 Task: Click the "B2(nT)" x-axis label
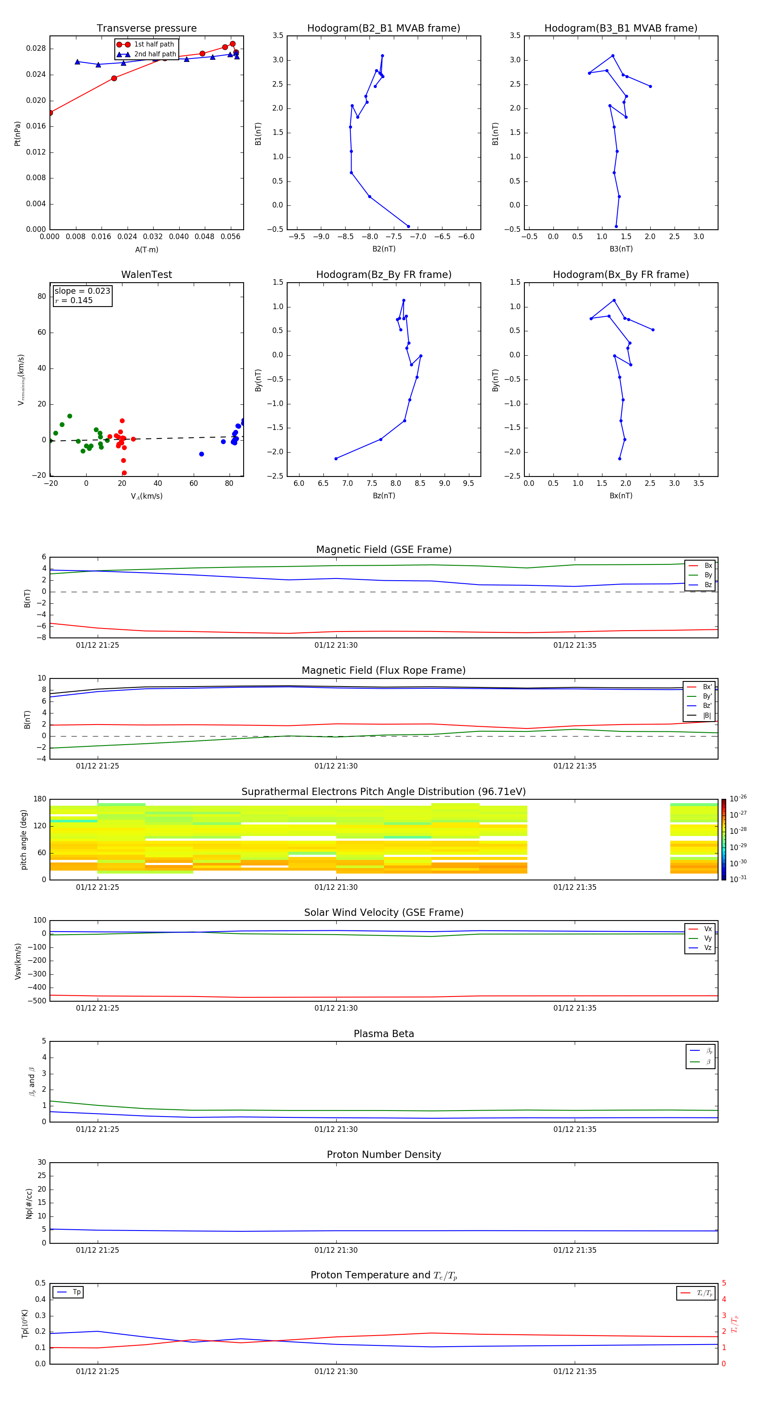[x=384, y=249]
